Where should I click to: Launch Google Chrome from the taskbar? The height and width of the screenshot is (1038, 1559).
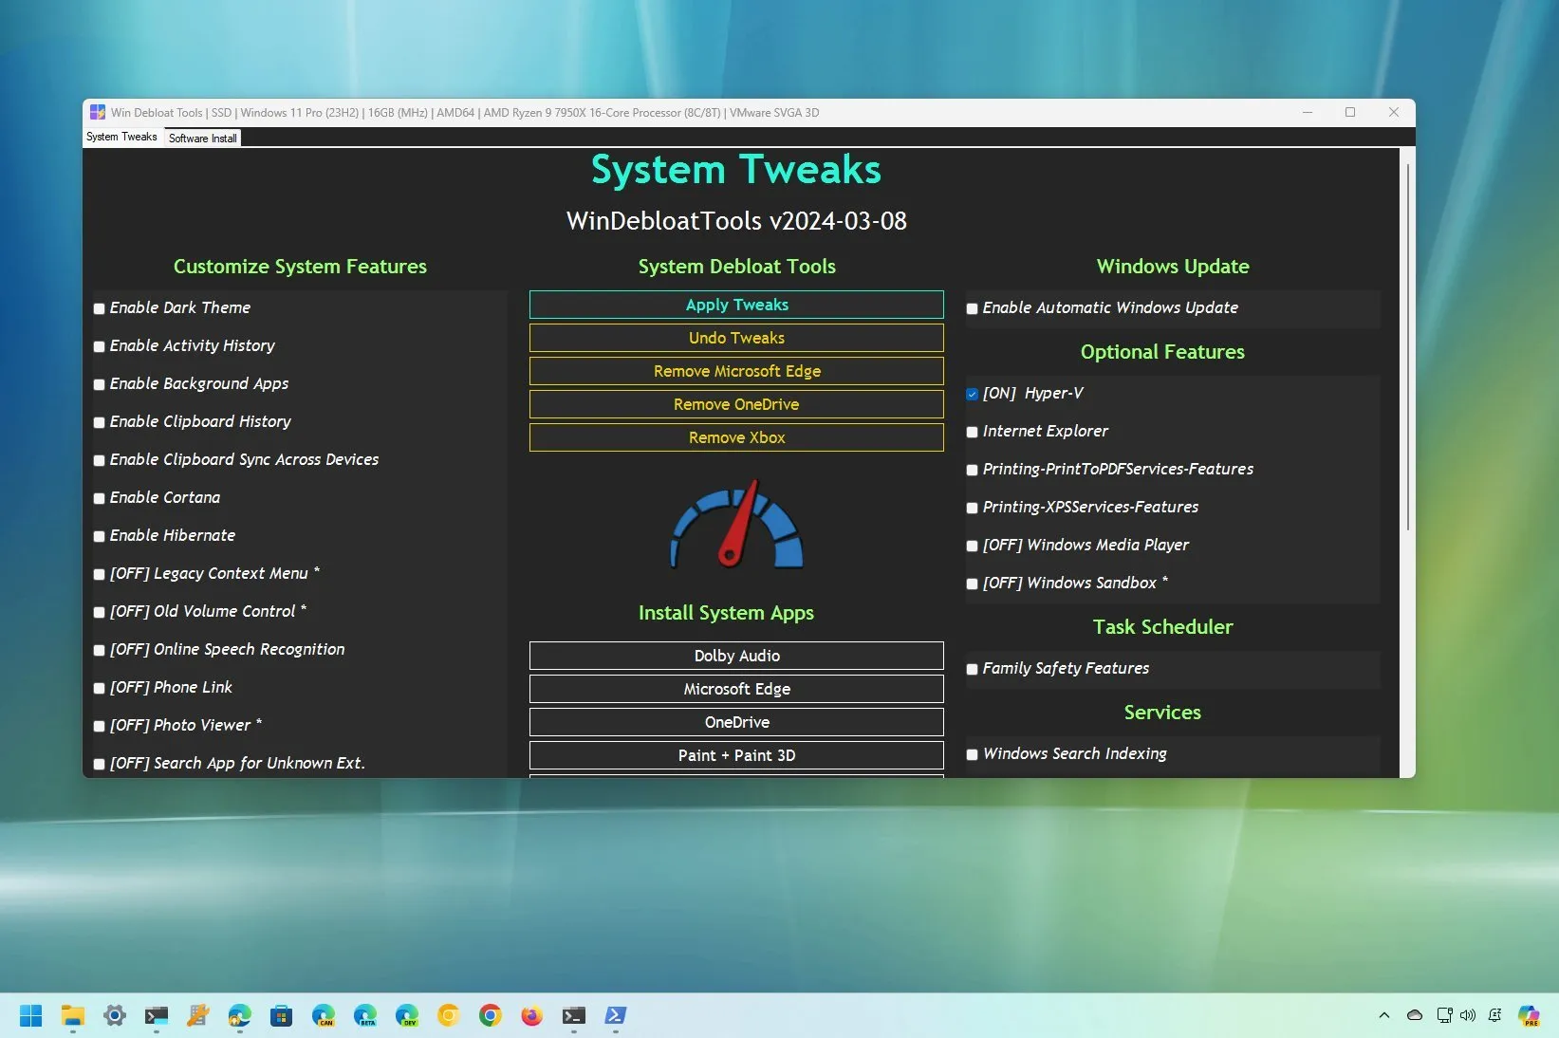tap(491, 1015)
